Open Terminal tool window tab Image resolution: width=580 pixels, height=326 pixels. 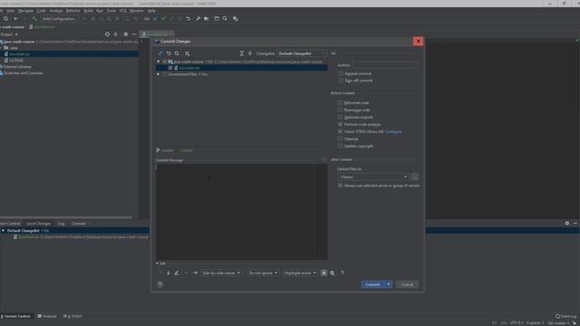click(47, 316)
